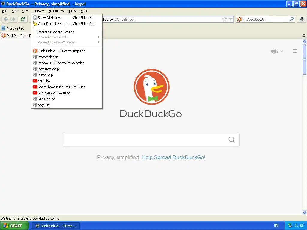Open DanteTheYoutubeDevil - YouTube entry
This screenshot has width=307, height=230.
(67, 87)
